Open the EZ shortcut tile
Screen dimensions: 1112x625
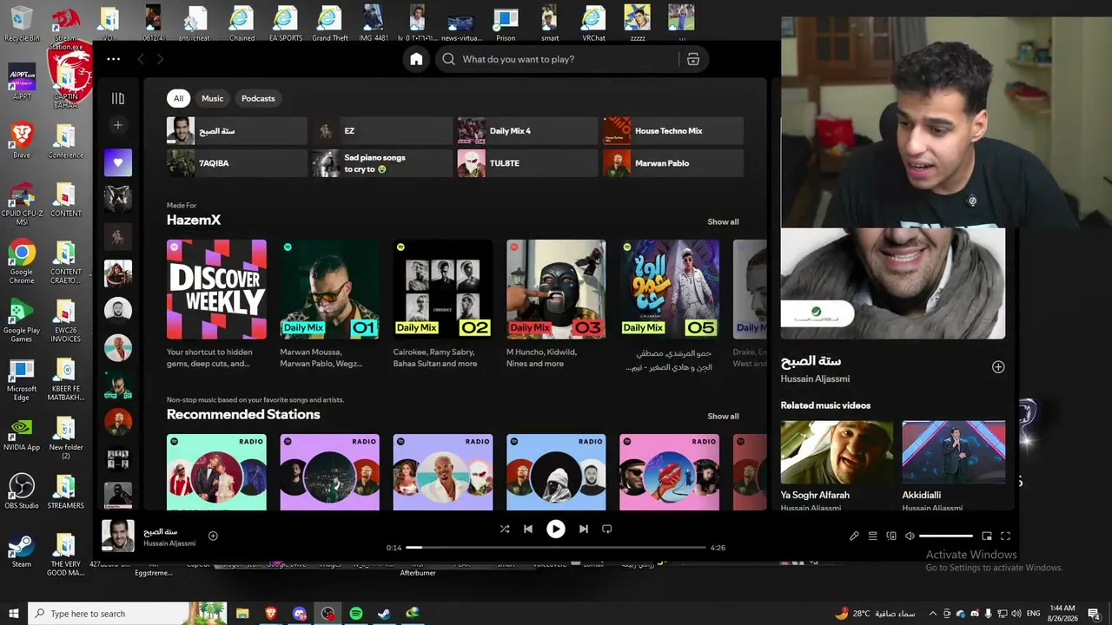click(x=382, y=131)
